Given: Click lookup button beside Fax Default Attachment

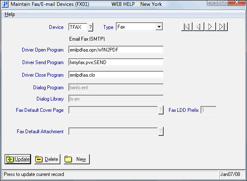Looking at the screenshot, I should (x=161, y=131).
